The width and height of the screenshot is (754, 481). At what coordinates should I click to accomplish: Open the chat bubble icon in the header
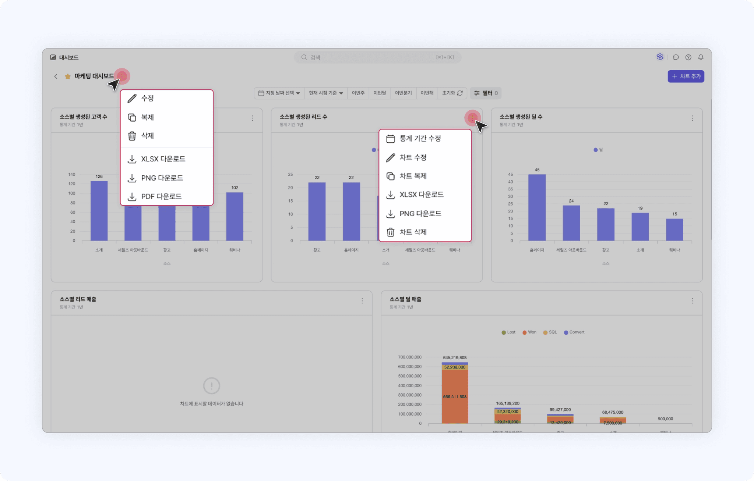click(x=676, y=57)
